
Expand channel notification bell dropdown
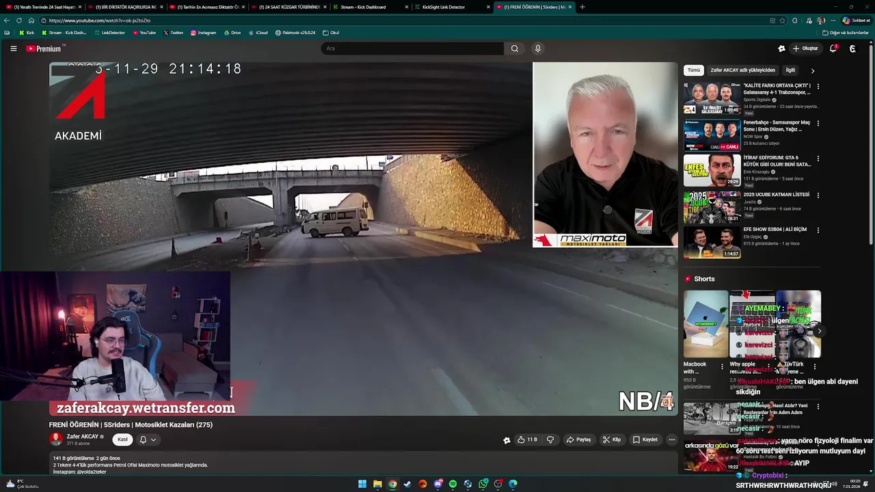148,439
